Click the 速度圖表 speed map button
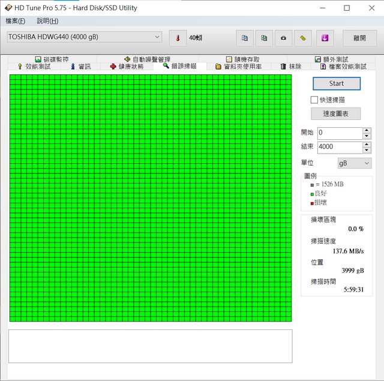 [x=336, y=114]
